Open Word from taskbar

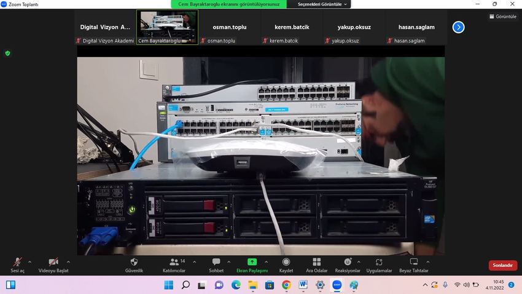coord(303,285)
